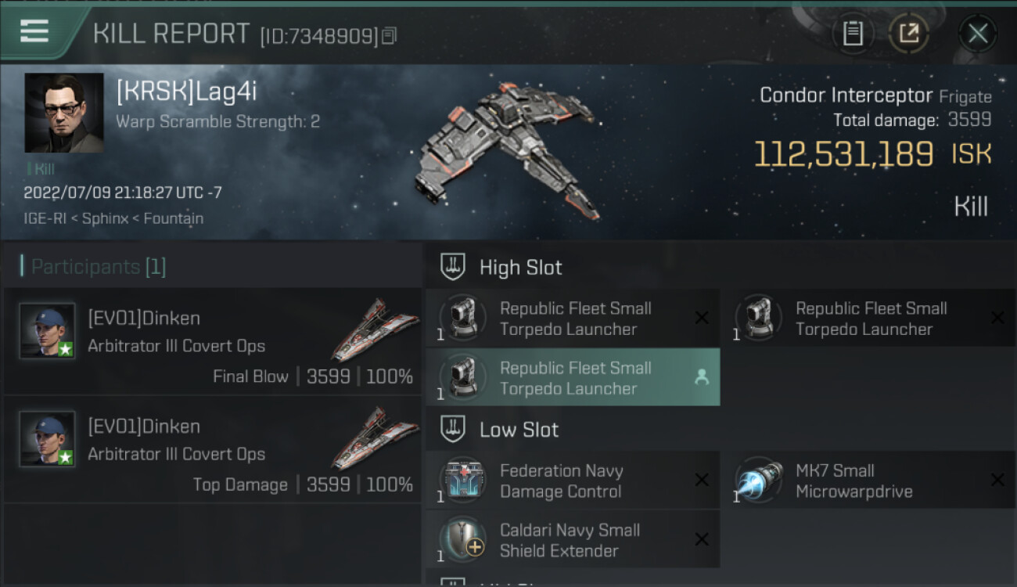View the Lag4i pilot portrait

tap(64, 113)
